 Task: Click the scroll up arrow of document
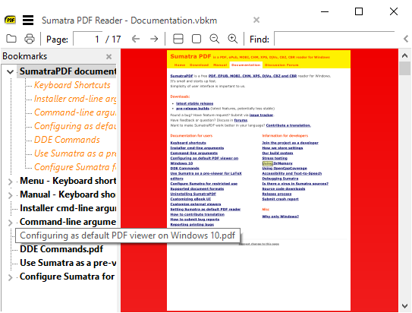(405, 55)
